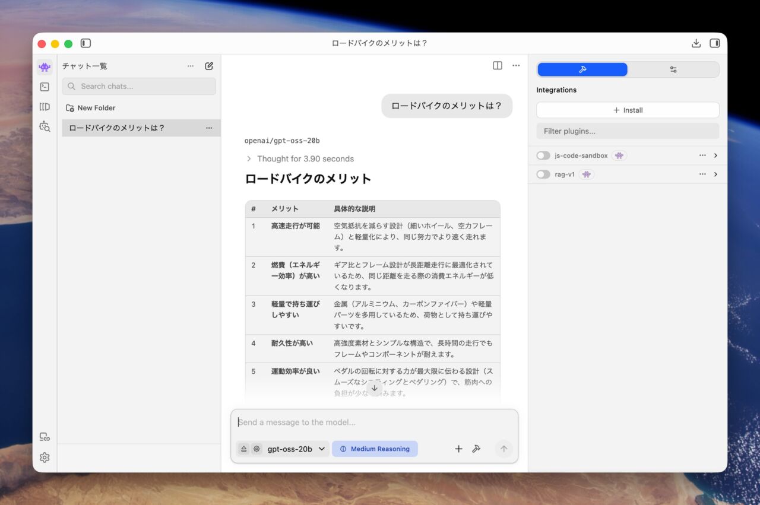Open the downloads icon in title bar

pos(696,43)
